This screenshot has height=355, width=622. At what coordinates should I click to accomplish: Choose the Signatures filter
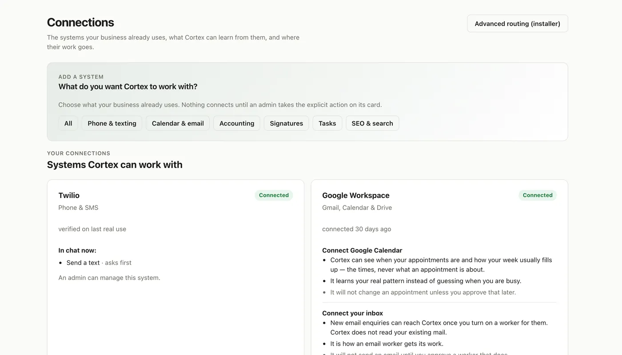[x=287, y=123]
